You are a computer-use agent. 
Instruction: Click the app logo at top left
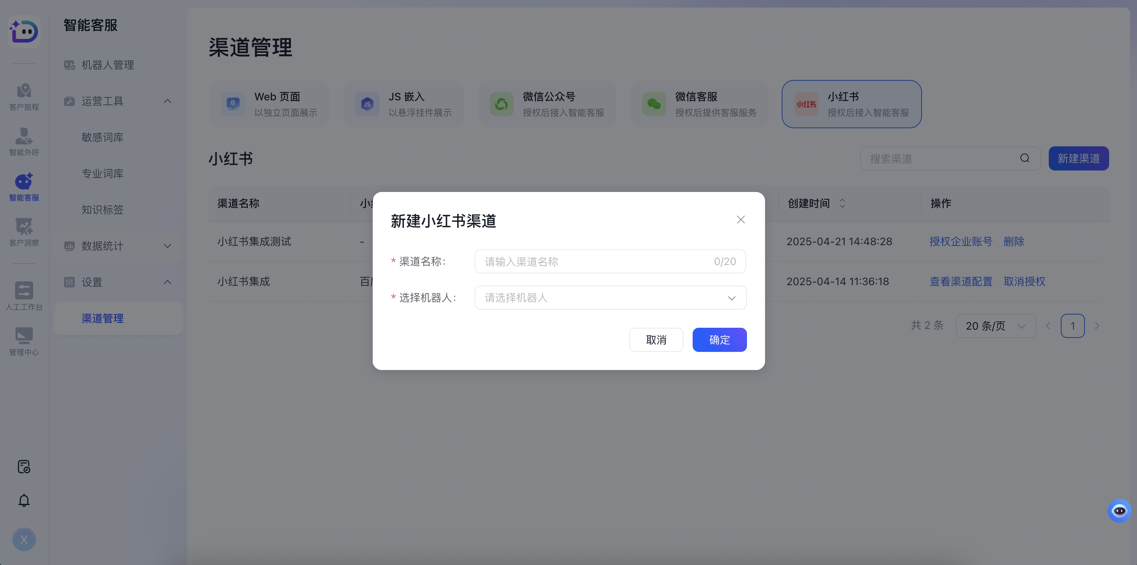[x=24, y=31]
